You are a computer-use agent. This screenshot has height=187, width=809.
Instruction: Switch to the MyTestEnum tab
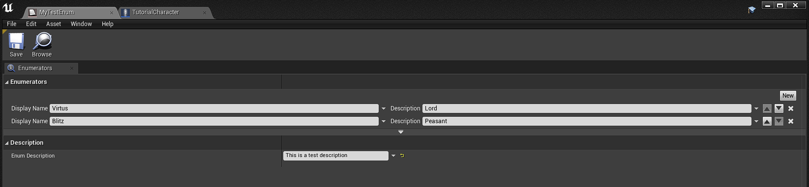click(71, 12)
